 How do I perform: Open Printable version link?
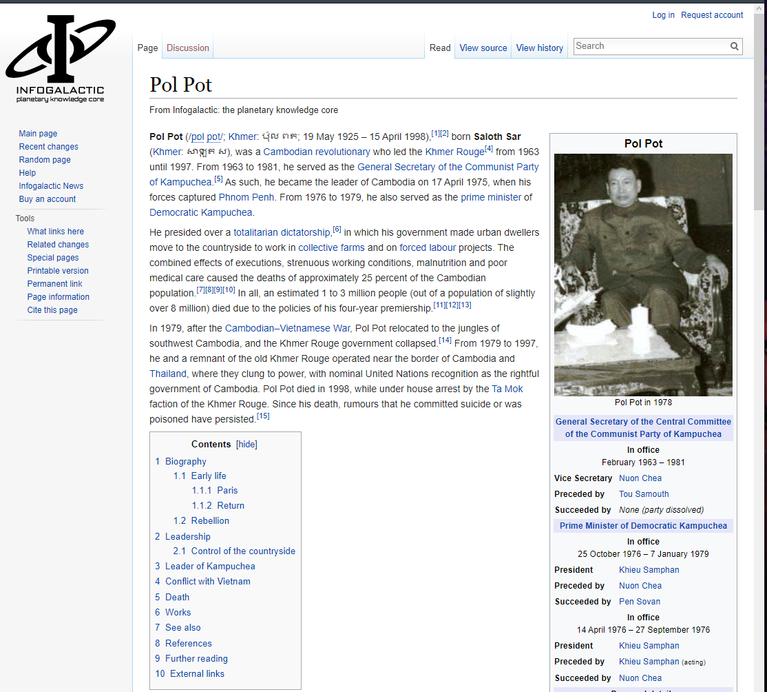(x=58, y=271)
